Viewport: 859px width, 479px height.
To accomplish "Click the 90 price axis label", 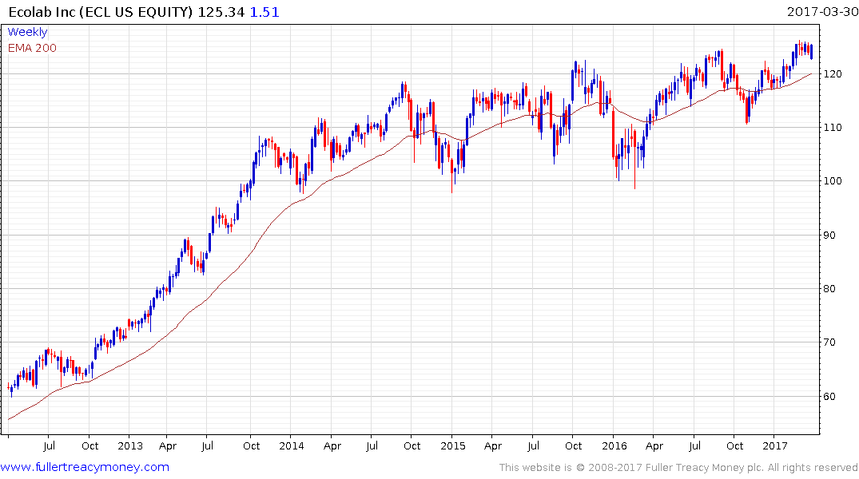I will coord(830,236).
